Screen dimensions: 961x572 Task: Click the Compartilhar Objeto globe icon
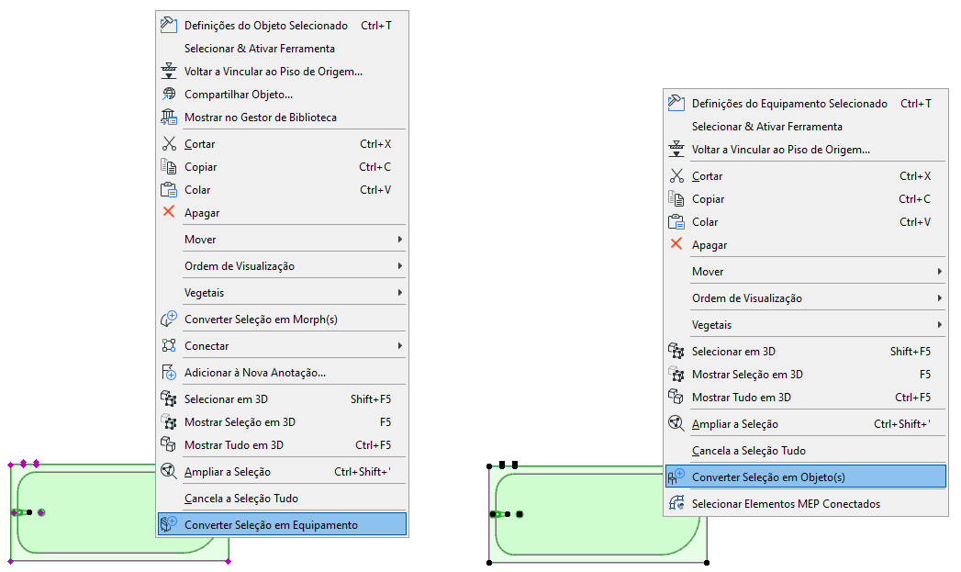click(x=169, y=94)
